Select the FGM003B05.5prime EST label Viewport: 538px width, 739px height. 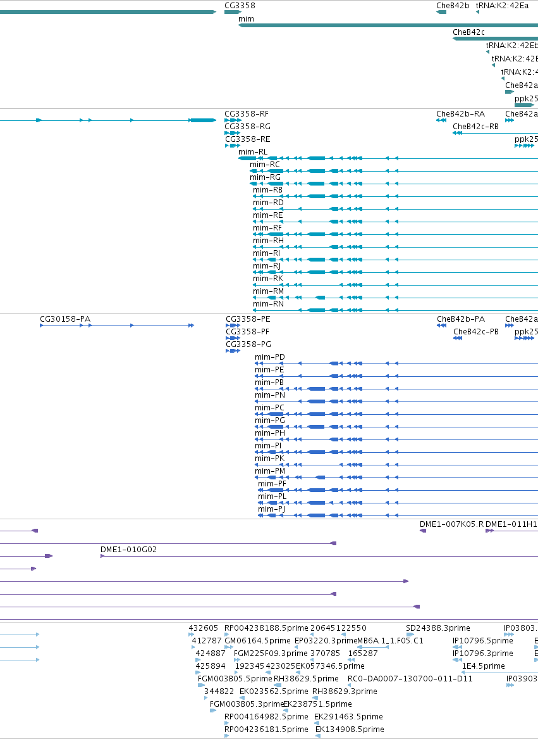click(235, 679)
